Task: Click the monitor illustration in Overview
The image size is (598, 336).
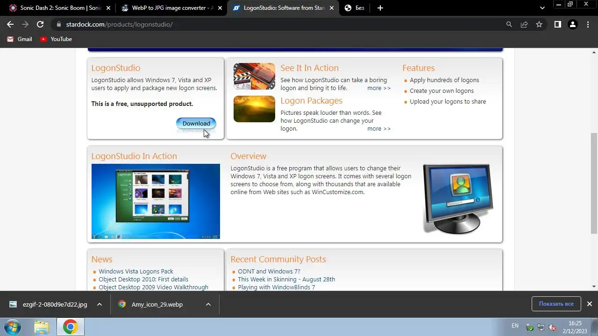Action: coord(458,199)
